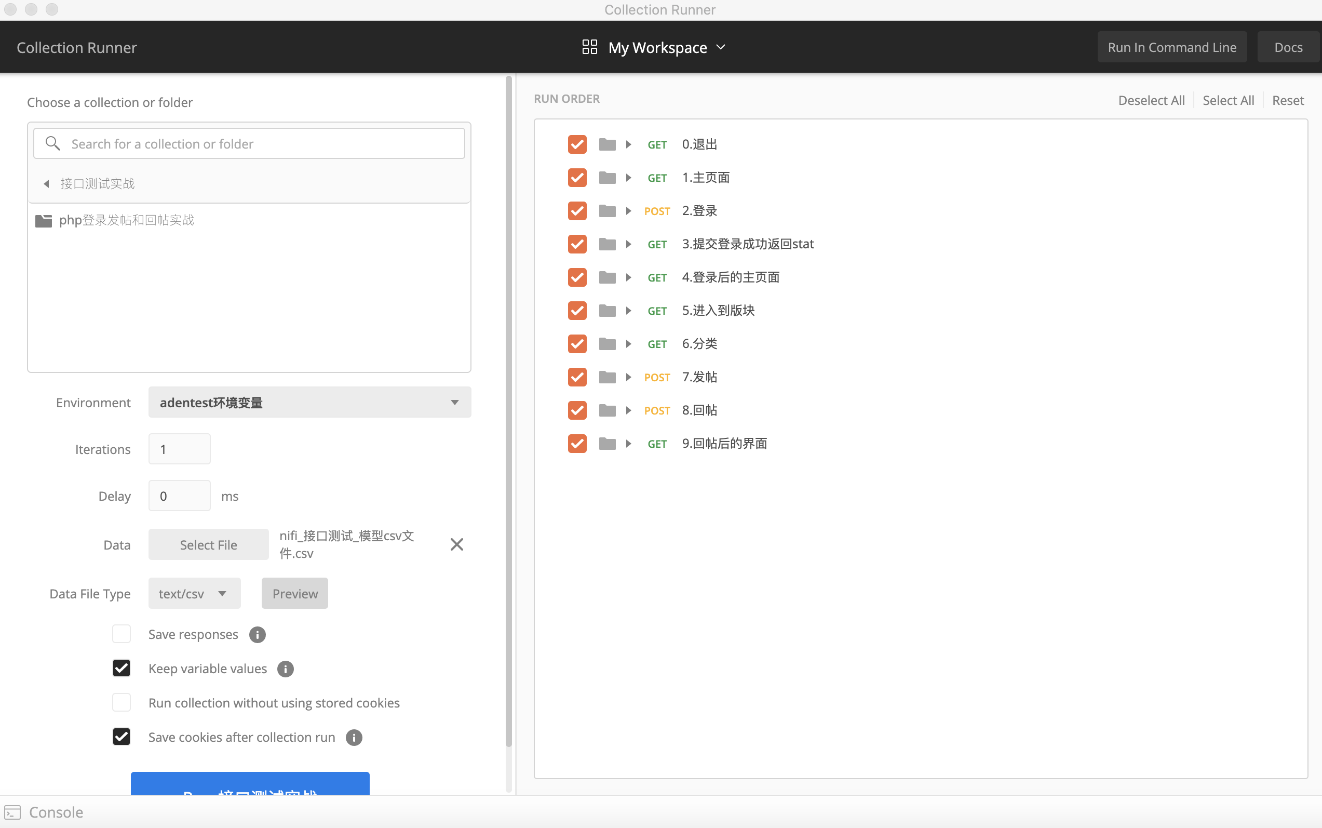The width and height of the screenshot is (1322, 828).
Task: Go back from 接口测试实战 collection
Action: (47, 183)
